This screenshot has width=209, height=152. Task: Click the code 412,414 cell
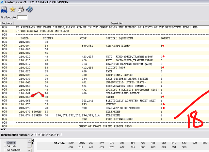(x=88, y=68)
